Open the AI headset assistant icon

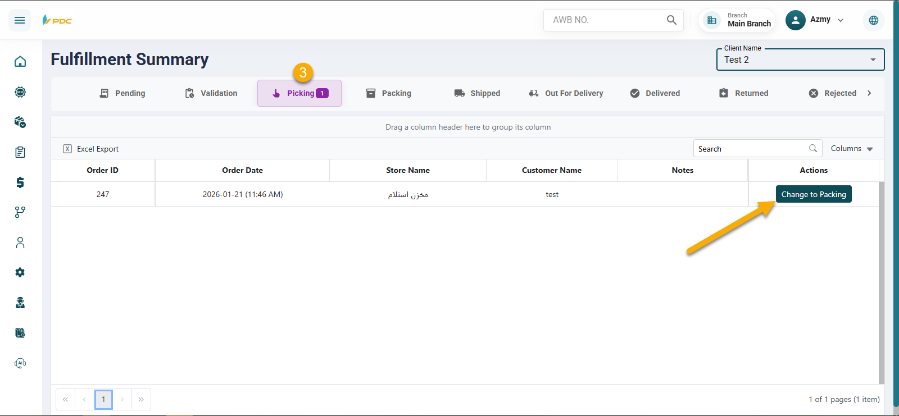[x=20, y=363]
